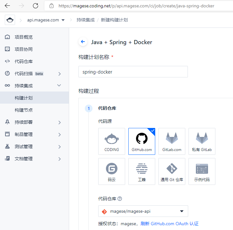Image resolution: width=233 pixels, height=230 pixels.
Task: Click the 代码源 label
Action: click(105, 121)
